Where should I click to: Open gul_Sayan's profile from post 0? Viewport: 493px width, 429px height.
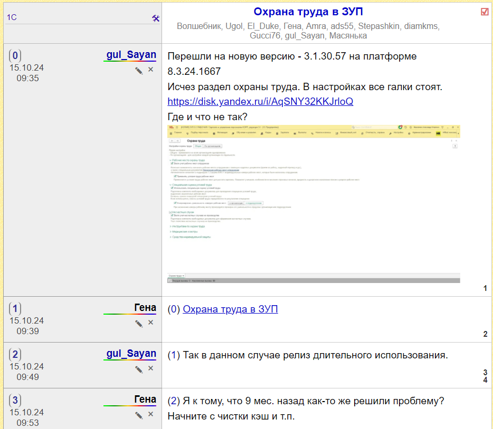tap(131, 55)
